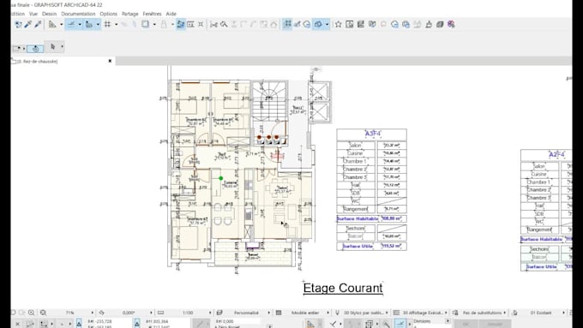Viewport: 583px width, 328px height.
Task: Open the layout book page icon
Action: point(350,25)
